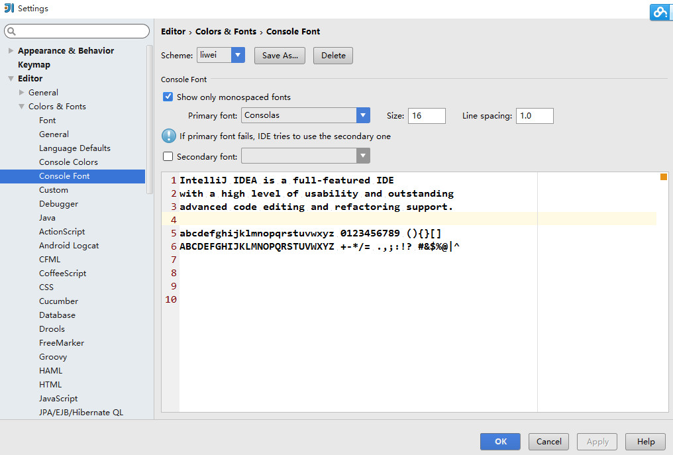Click Colors & Fonts breadcrumb
The image size is (673, 455).
226,31
